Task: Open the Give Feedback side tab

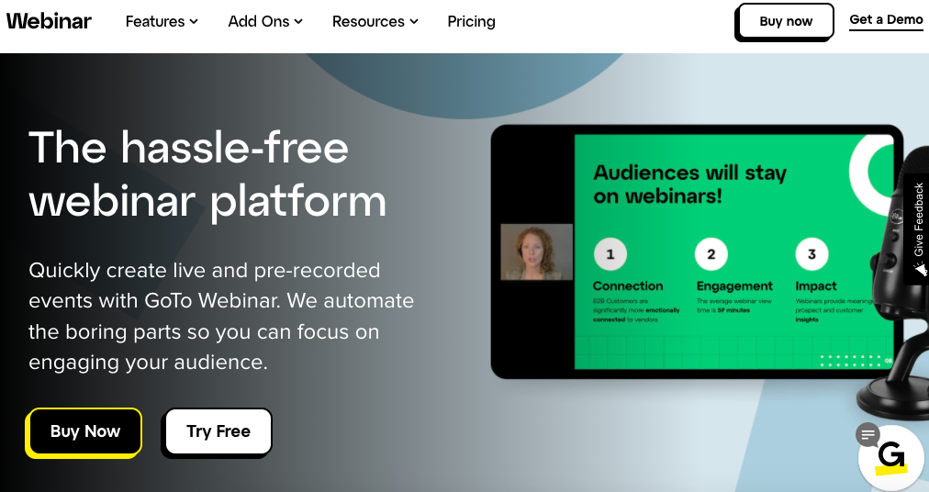Action: point(917,229)
